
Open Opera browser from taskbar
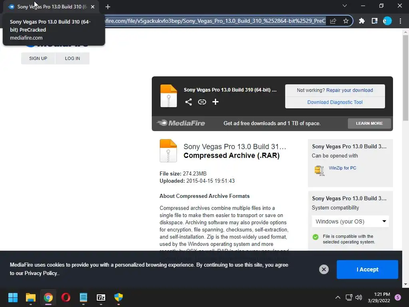coord(66,297)
